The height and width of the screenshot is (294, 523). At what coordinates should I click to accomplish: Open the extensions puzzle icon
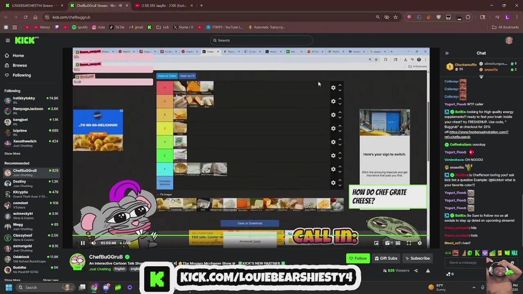[x=468, y=17]
